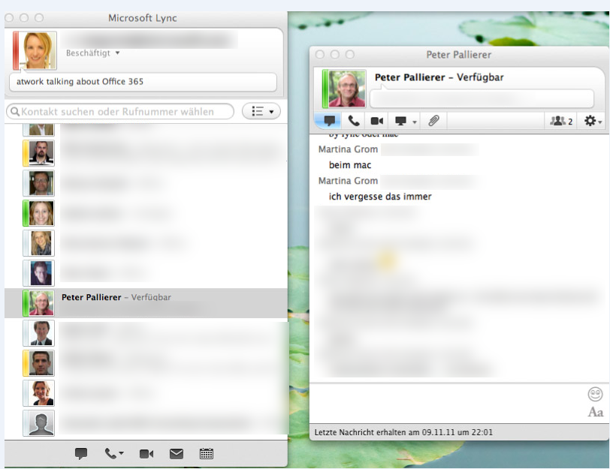
Task: Click the contact with gray placeholder avatar
Action: [41, 423]
